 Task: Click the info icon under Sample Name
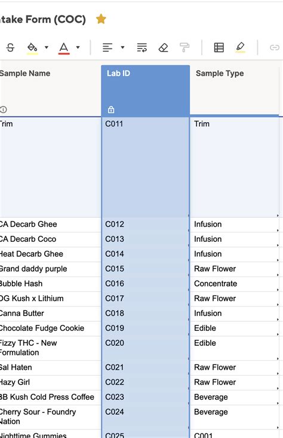[4, 109]
